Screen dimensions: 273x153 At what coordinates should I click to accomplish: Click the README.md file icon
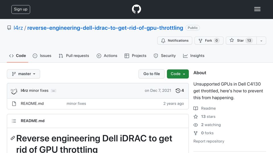coord(14,104)
